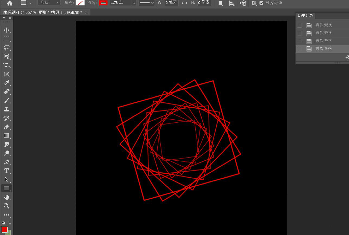The height and width of the screenshot is (235, 349).
Task: Select the highlighted last 再次变换 history state
Action: pos(322,49)
